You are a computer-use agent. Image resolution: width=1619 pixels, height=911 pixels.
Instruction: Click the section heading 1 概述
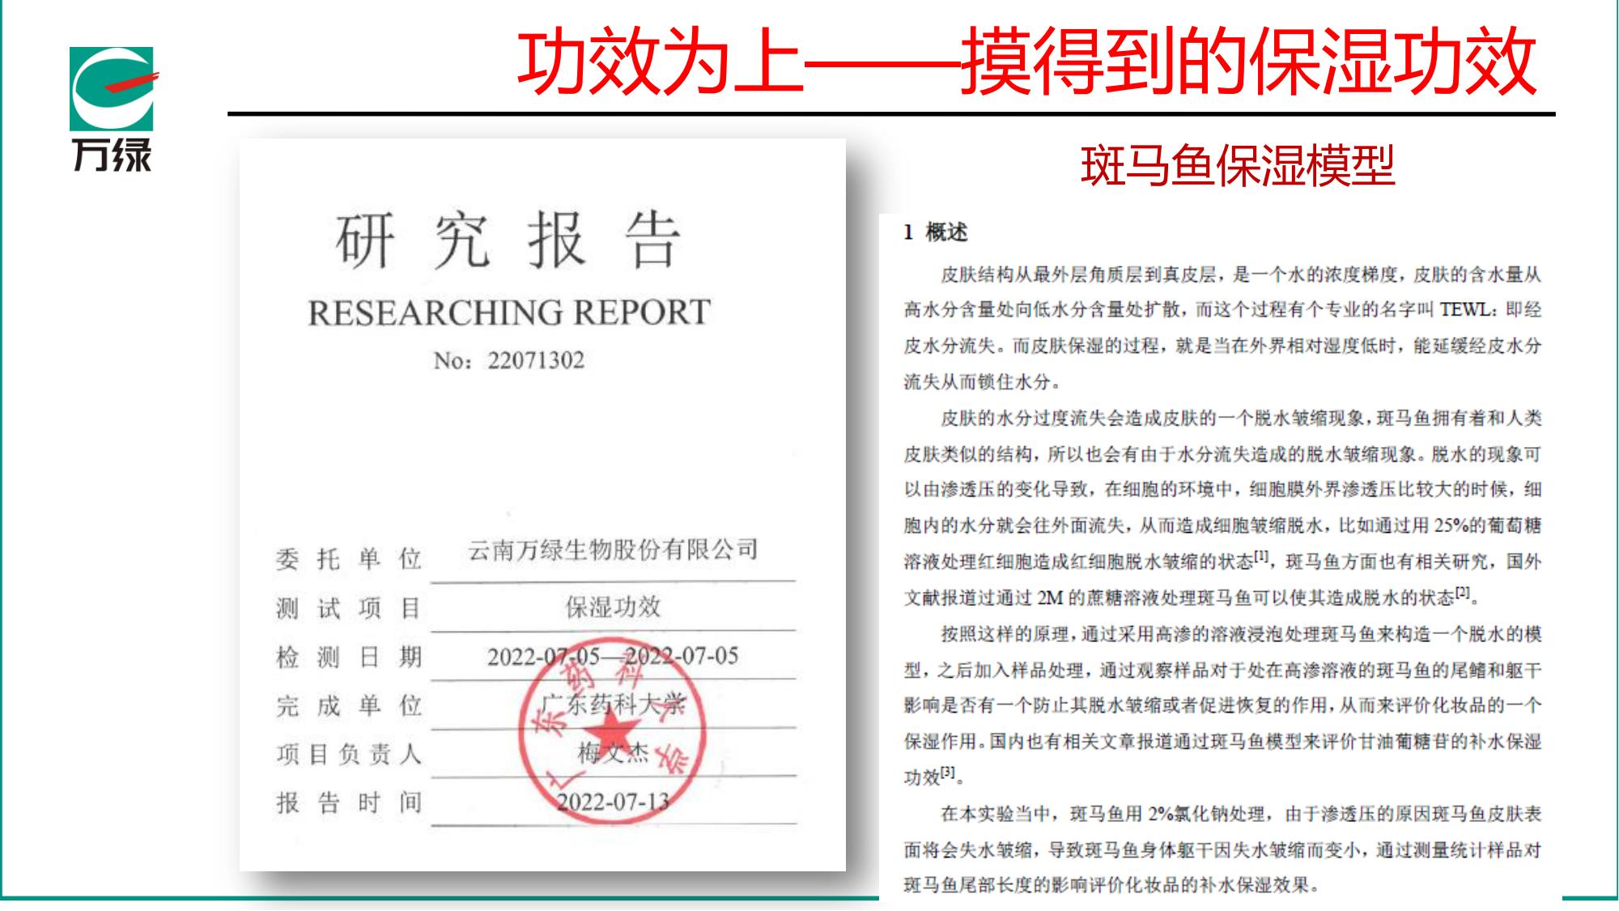pos(936,232)
